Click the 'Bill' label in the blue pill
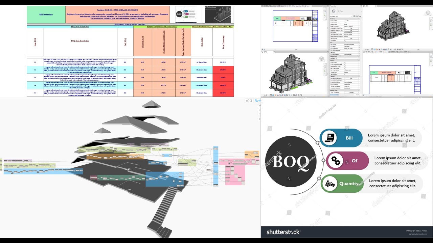The image size is (433, 243). click(349, 138)
